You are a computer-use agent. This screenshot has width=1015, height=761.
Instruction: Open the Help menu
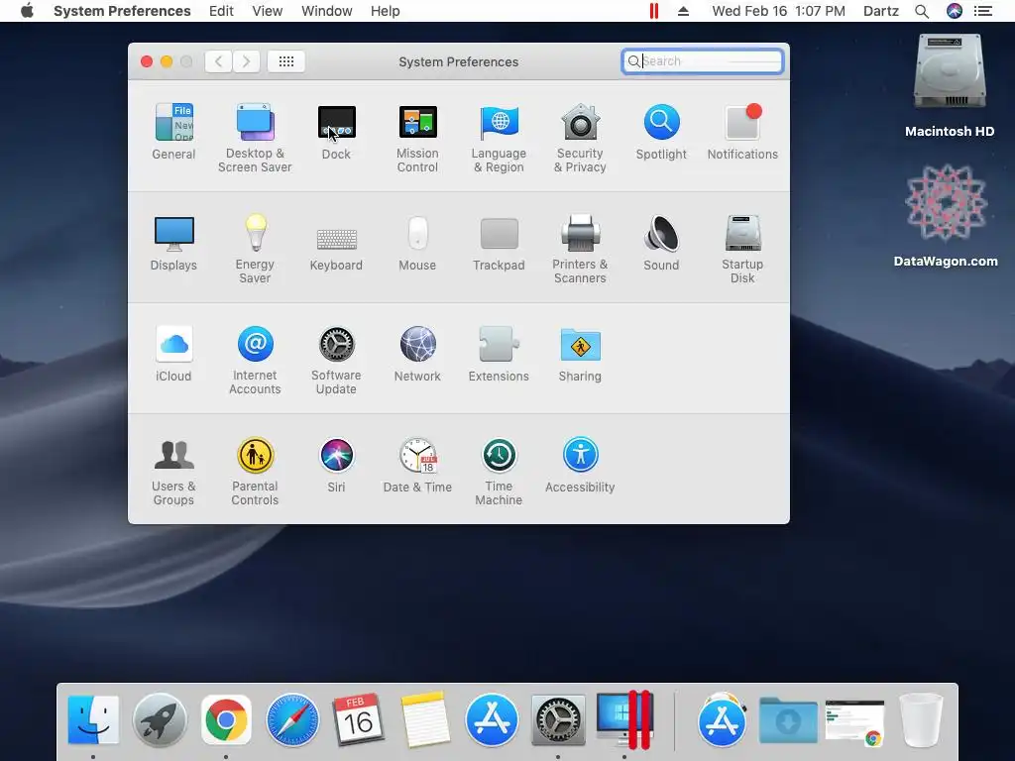point(386,11)
